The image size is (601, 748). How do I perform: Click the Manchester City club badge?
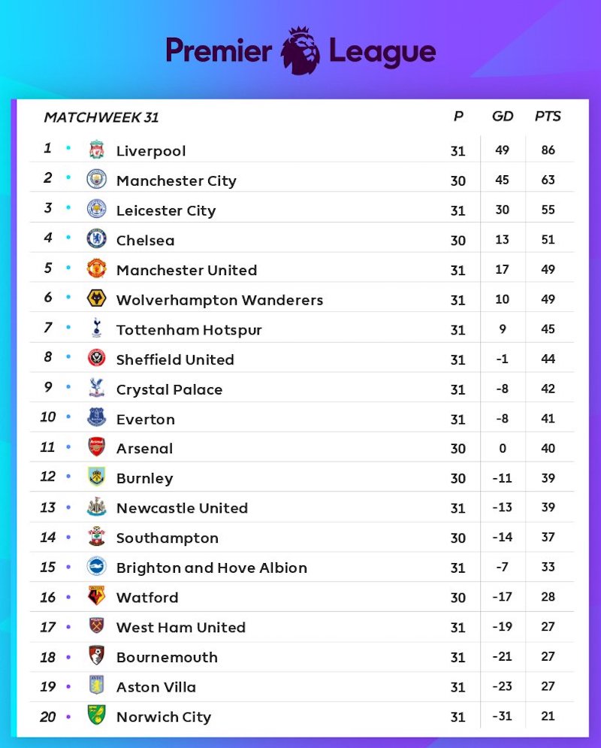96,180
